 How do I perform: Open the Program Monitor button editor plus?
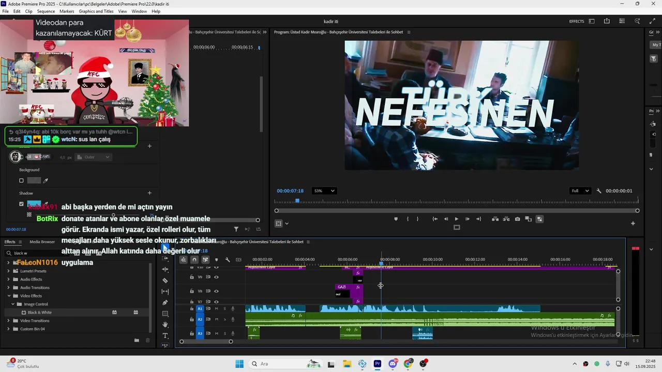(633, 223)
